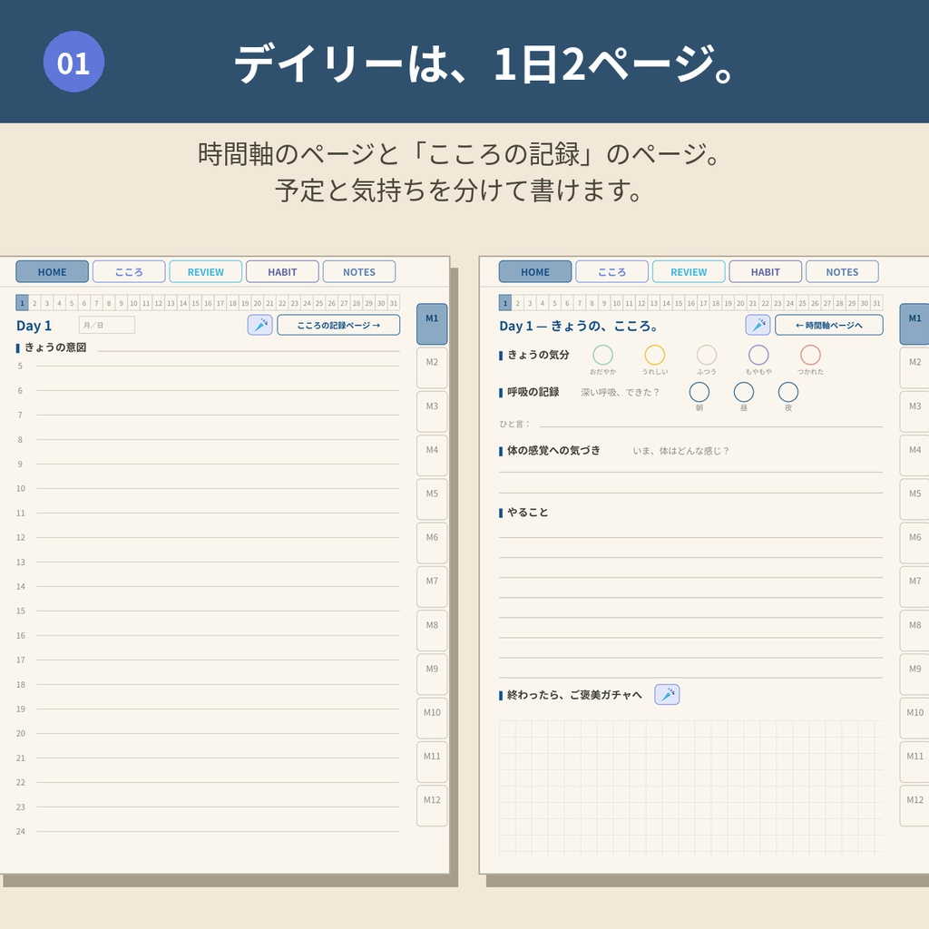Click the grid memo area under ご褒美ガチャ

pos(690,787)
